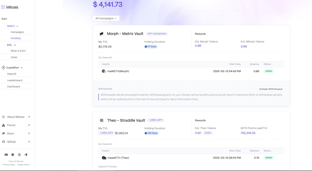Screen dimensions: 312x171
Task: Open the All Campaigns dropdown
Action: pyautogui.click(x=106, y=18)
